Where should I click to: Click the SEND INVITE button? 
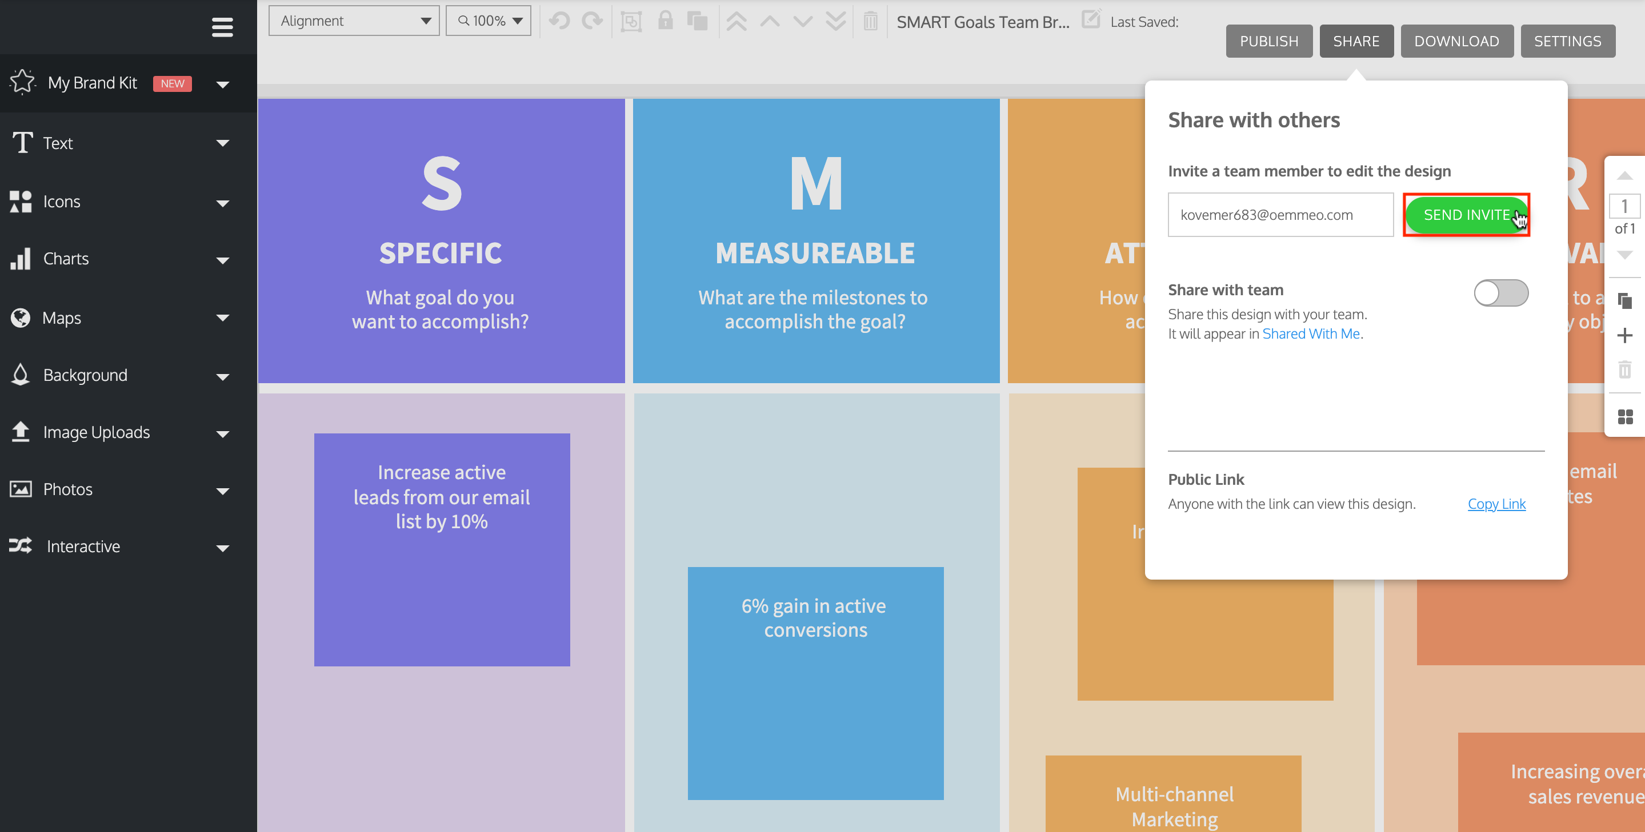point(1466,214)
